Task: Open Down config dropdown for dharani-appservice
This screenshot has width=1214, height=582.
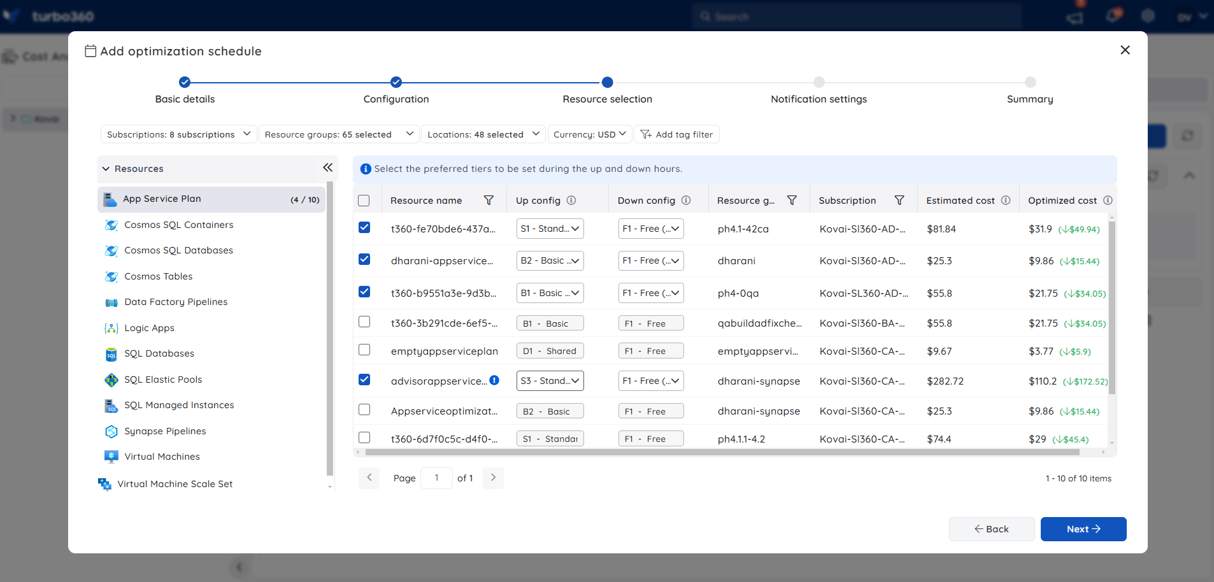Action: click(x=651, y=260)
